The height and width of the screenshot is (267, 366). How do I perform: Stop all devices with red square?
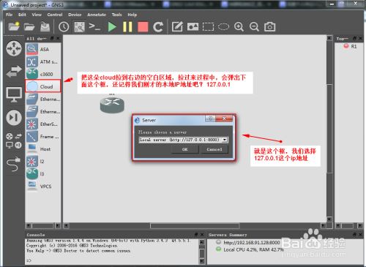click(143, 26)
